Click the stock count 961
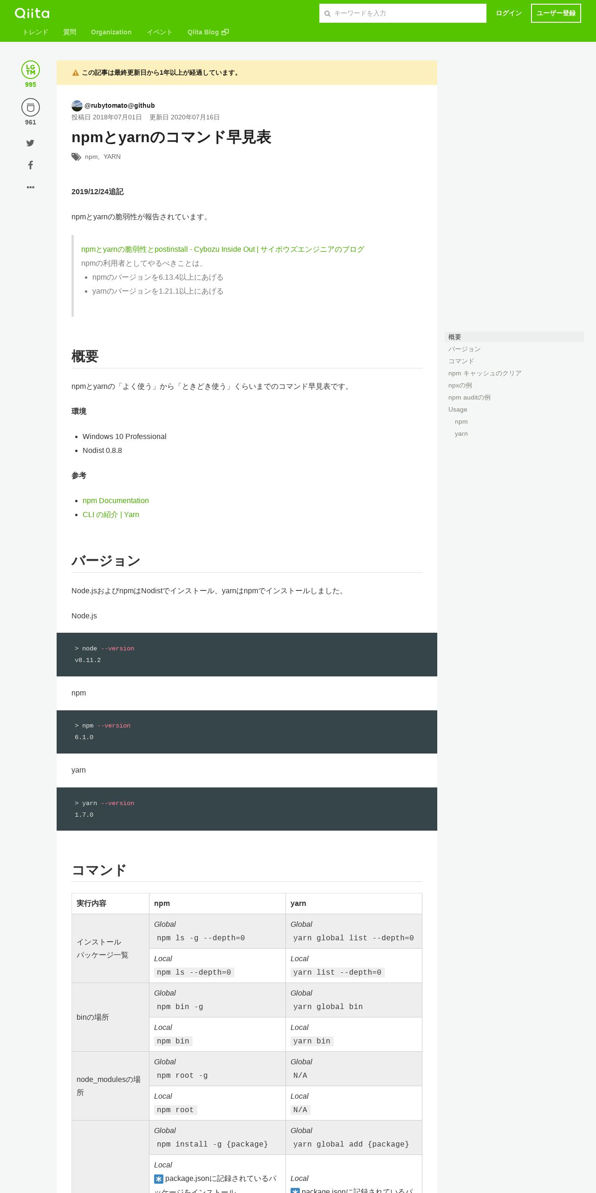The width and height of the screenshot is (596, 1193). click(x=31, y=122)
